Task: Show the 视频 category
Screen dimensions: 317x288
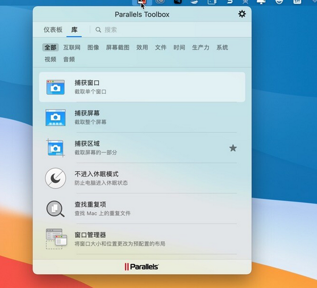Action: (51, 60)
